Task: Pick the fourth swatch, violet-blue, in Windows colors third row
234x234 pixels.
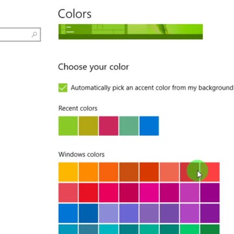Action: tap(129, 213)
